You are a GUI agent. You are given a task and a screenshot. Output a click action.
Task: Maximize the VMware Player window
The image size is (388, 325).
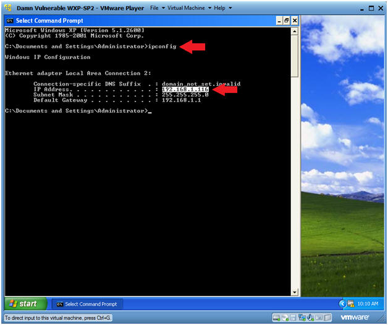pyautogui.click(x=371, y=8)
